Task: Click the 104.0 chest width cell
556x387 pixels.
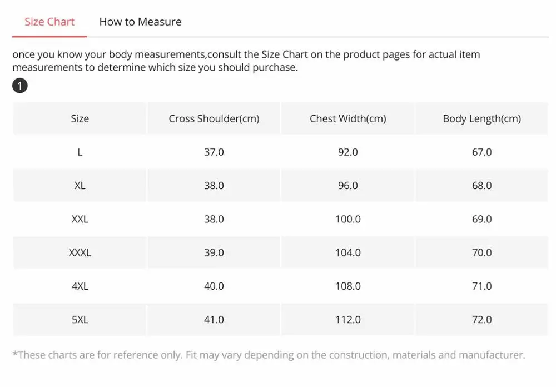Action: tap(348, 252)
